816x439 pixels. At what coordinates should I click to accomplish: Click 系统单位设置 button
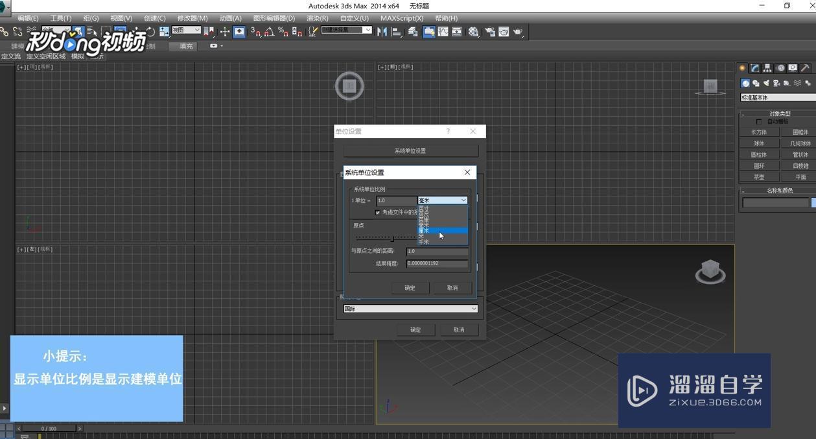(410, 150)
